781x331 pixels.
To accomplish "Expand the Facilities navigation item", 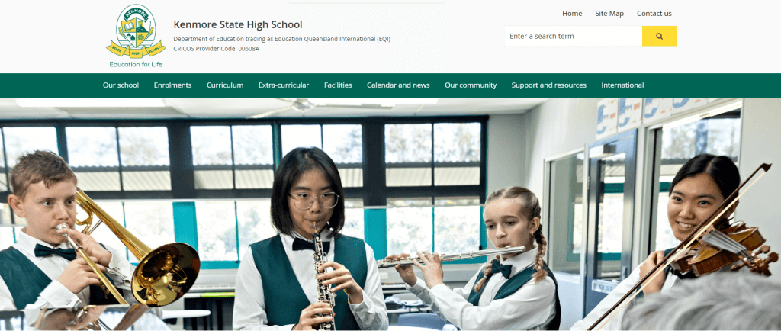I will [x=338, y=85].
